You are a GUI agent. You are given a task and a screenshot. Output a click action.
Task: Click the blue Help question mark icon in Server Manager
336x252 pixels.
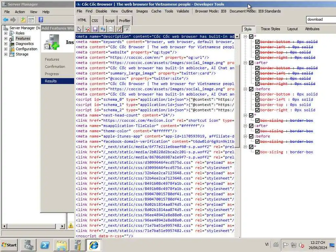[41, 20]
